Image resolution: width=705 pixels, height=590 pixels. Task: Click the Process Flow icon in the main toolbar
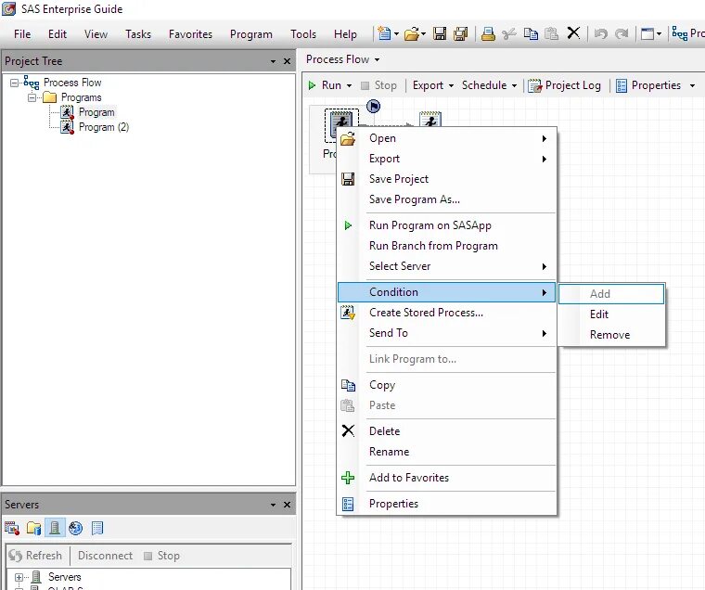[x=679, y=33]
